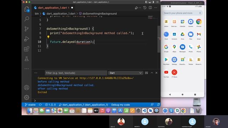This screenshot has width=228, height=128.
Task: Click dart_application_1 debug target in status bar
Action: click(83, 105)
